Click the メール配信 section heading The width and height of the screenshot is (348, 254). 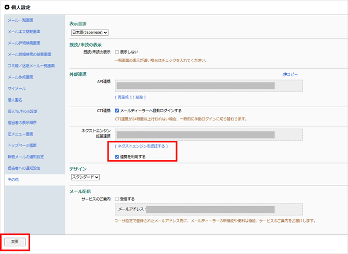coord(80,191)
